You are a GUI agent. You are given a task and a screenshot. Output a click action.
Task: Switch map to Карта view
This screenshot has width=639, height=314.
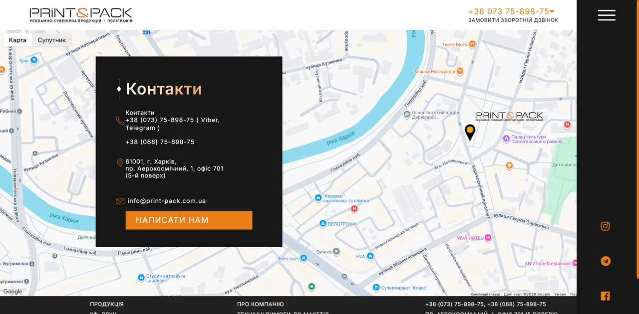pyautogui.click(x=17, y=40)
